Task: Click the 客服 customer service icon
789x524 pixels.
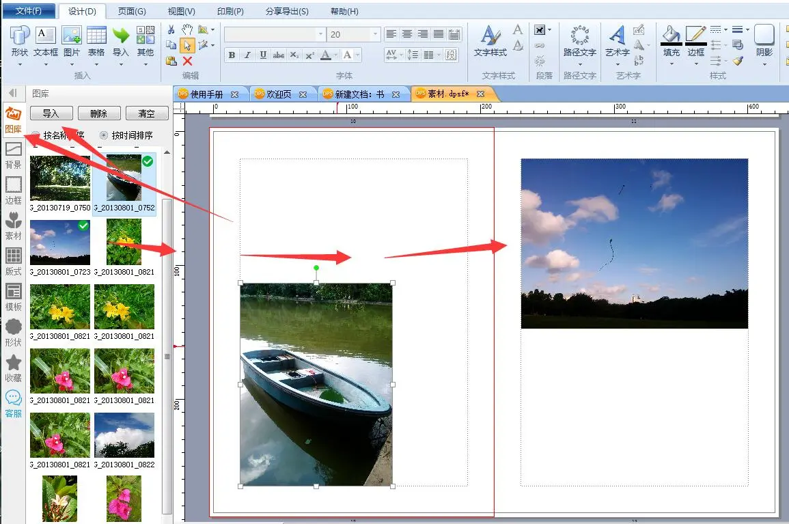Action: pyautogui.click(x=13, y=403)
